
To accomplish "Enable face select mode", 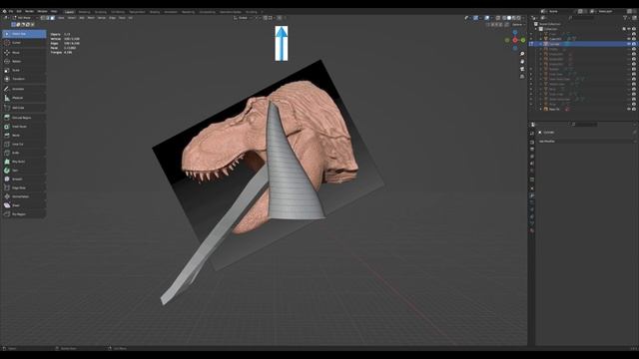I will point(52,18).
